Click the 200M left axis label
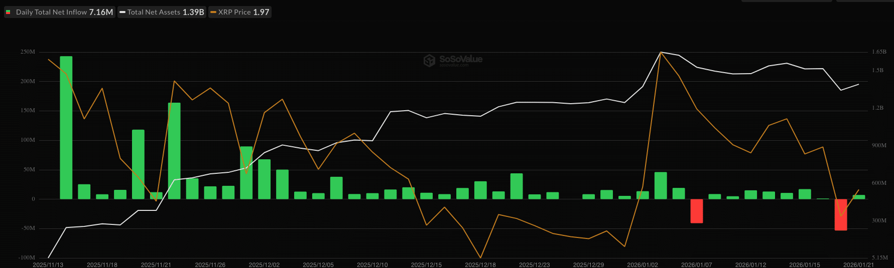The image size is (894, 268). coord(28,81)
